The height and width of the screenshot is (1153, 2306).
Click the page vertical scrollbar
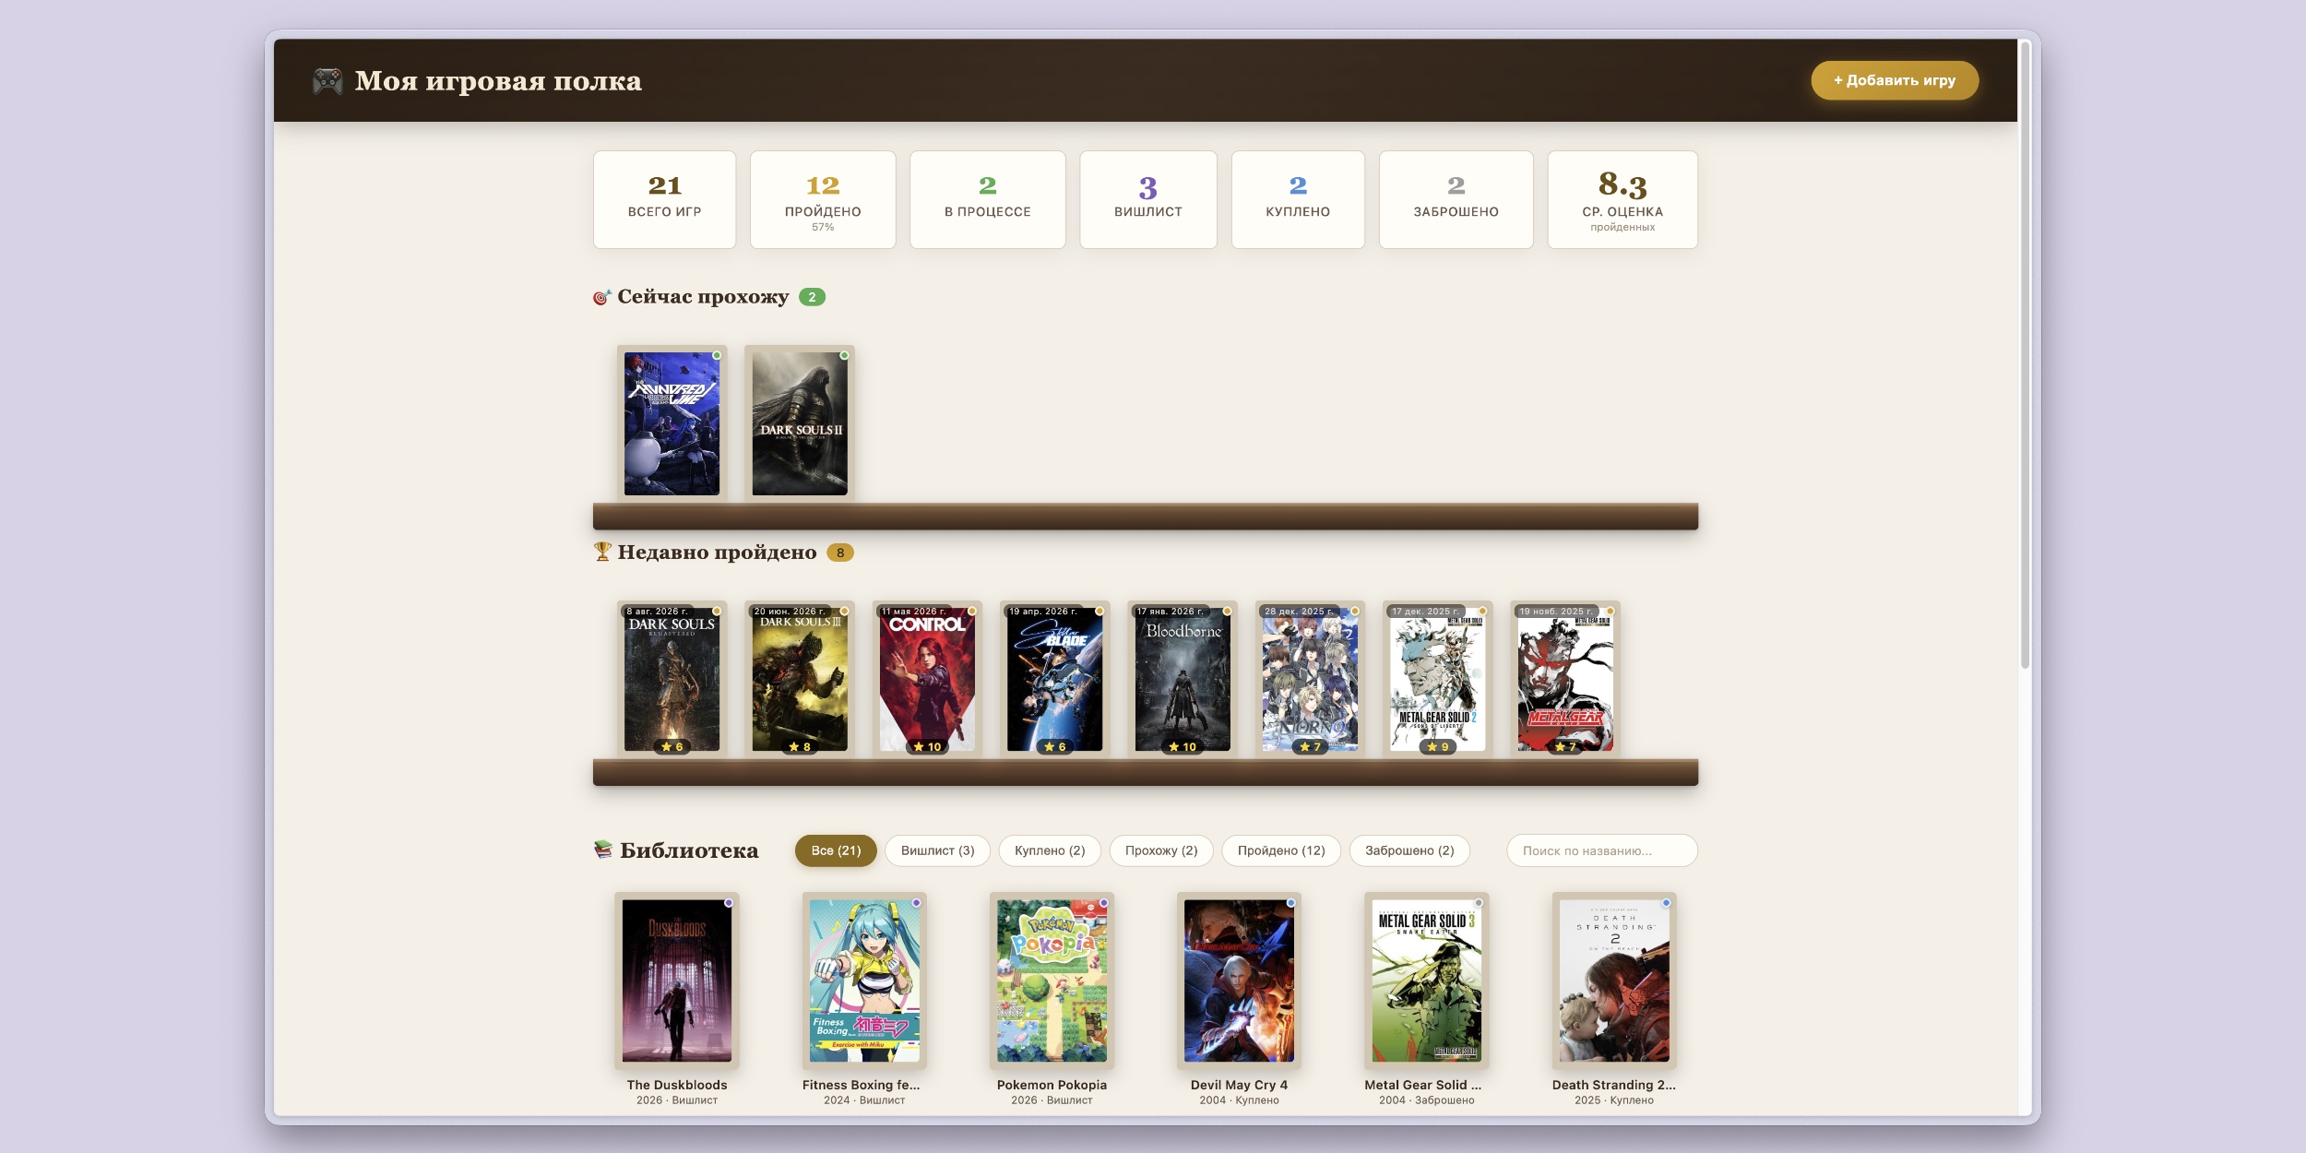pyautogui.click(x=2025, y=355)
